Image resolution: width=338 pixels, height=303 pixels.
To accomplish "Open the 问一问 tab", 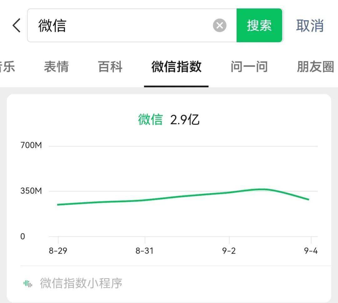I will point(249,66).
